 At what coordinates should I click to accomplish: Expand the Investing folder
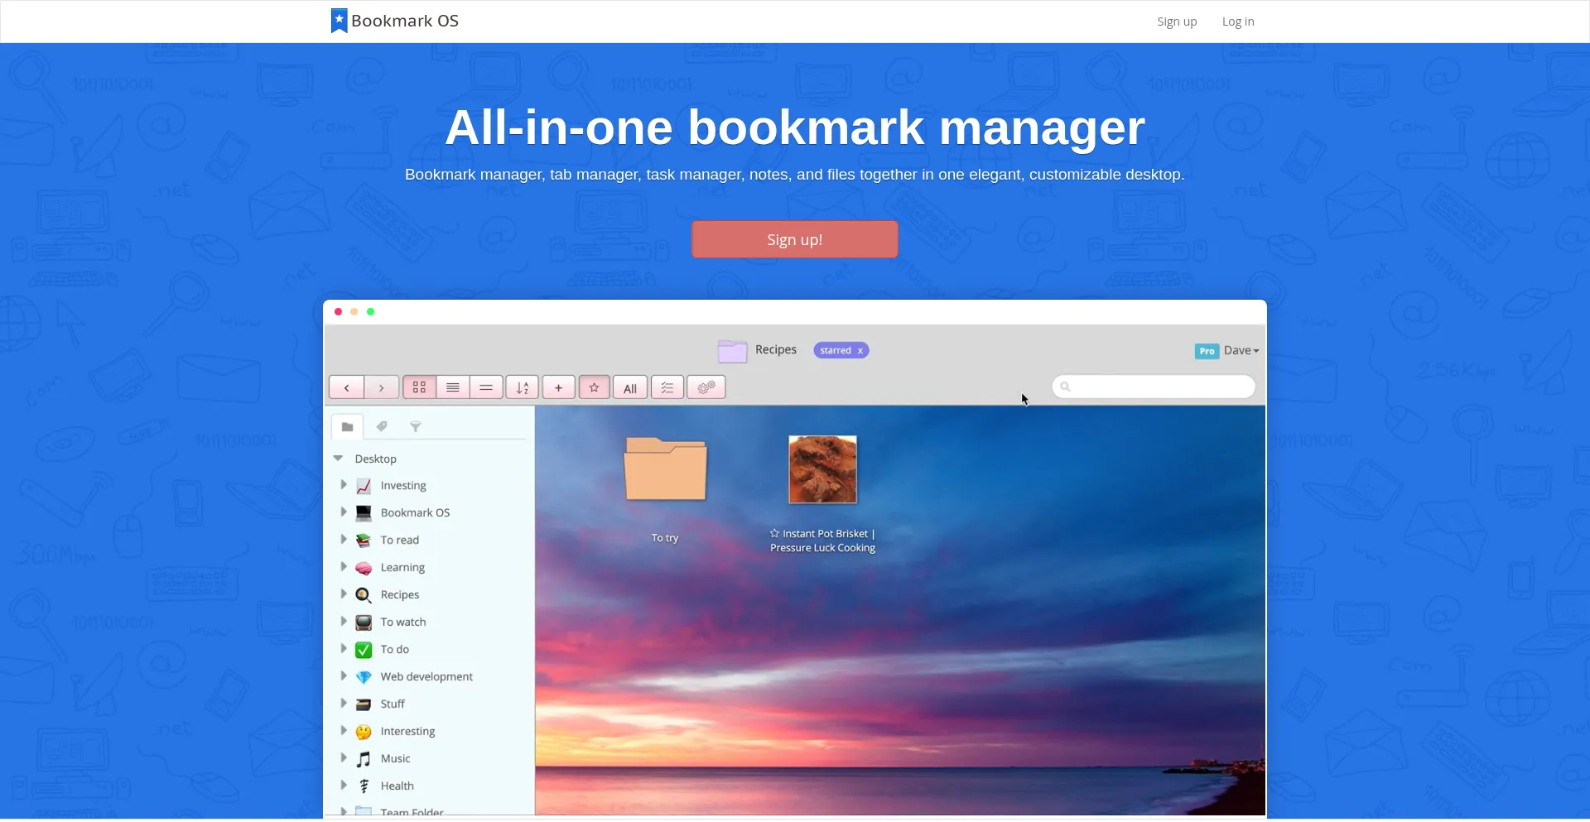coord(344,485)
